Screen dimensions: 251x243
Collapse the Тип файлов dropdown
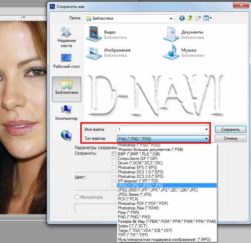pos(206,139)
